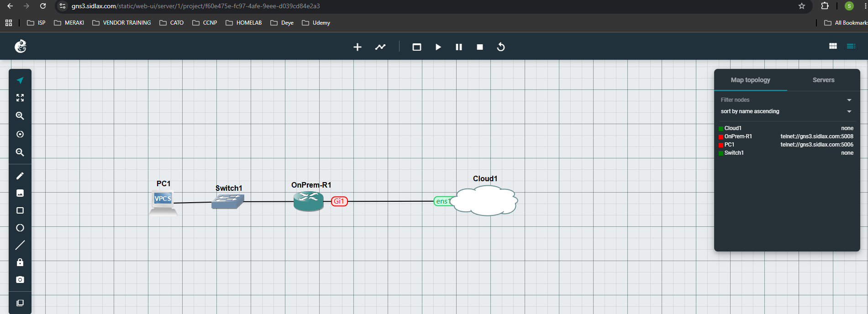
Task: Open the VENDOR TRAINING bookmarks folder
Action: tap(121, 23)
